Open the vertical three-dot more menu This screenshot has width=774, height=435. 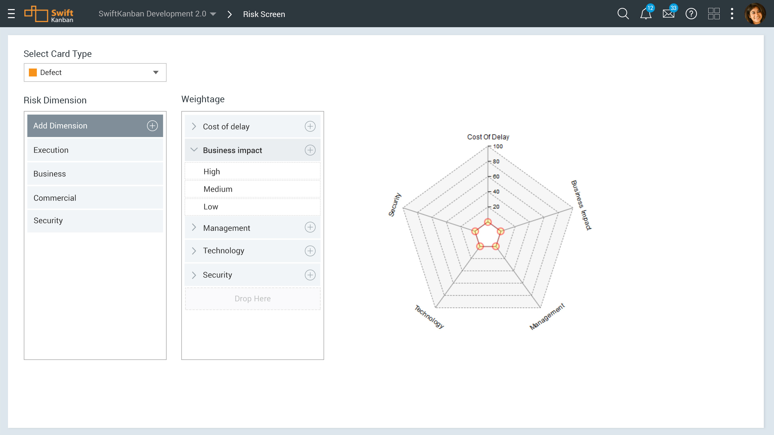(x=732, y=14)
